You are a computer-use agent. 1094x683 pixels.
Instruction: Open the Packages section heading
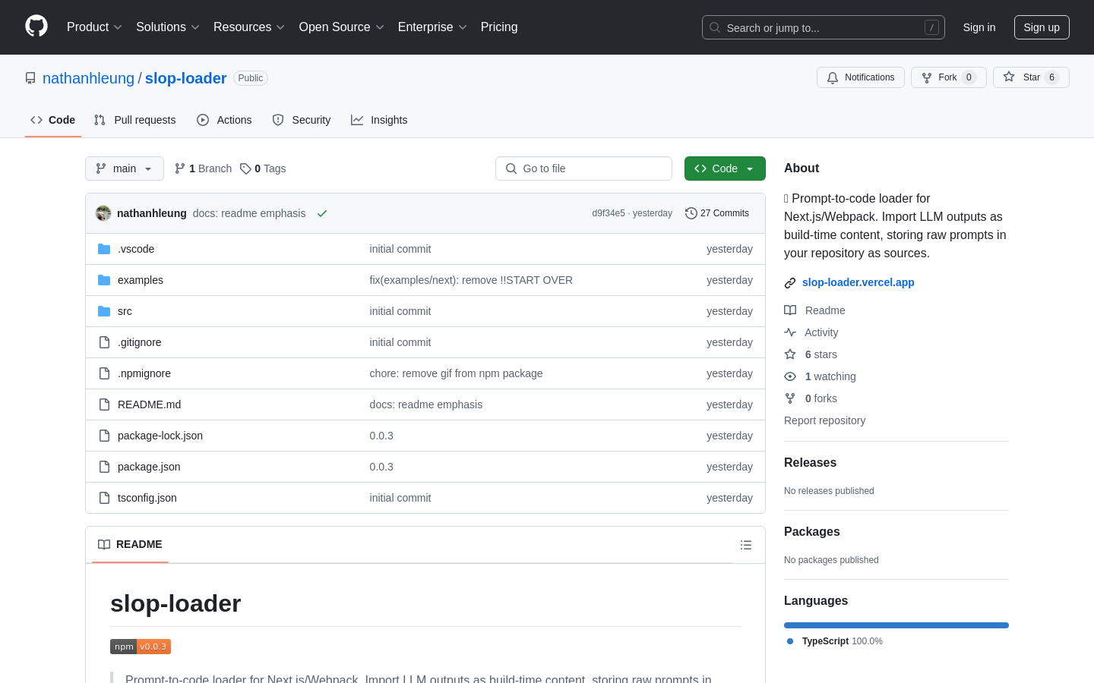(812, 532)
